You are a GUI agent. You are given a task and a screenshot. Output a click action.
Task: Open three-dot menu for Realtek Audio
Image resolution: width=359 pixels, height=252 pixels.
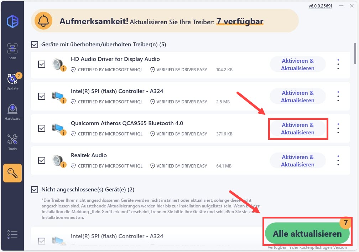click(x=338, y=161)
